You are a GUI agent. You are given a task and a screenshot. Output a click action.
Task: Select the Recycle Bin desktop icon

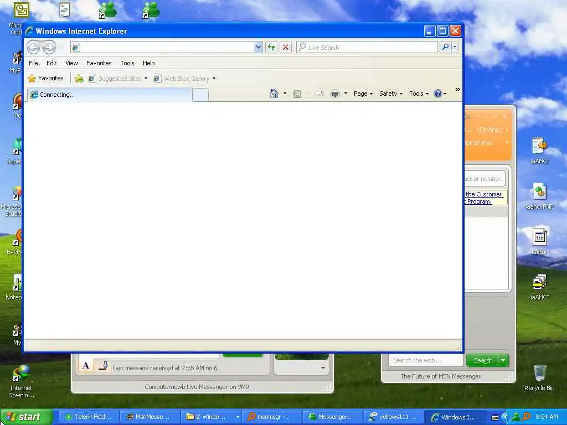point(539,378)
